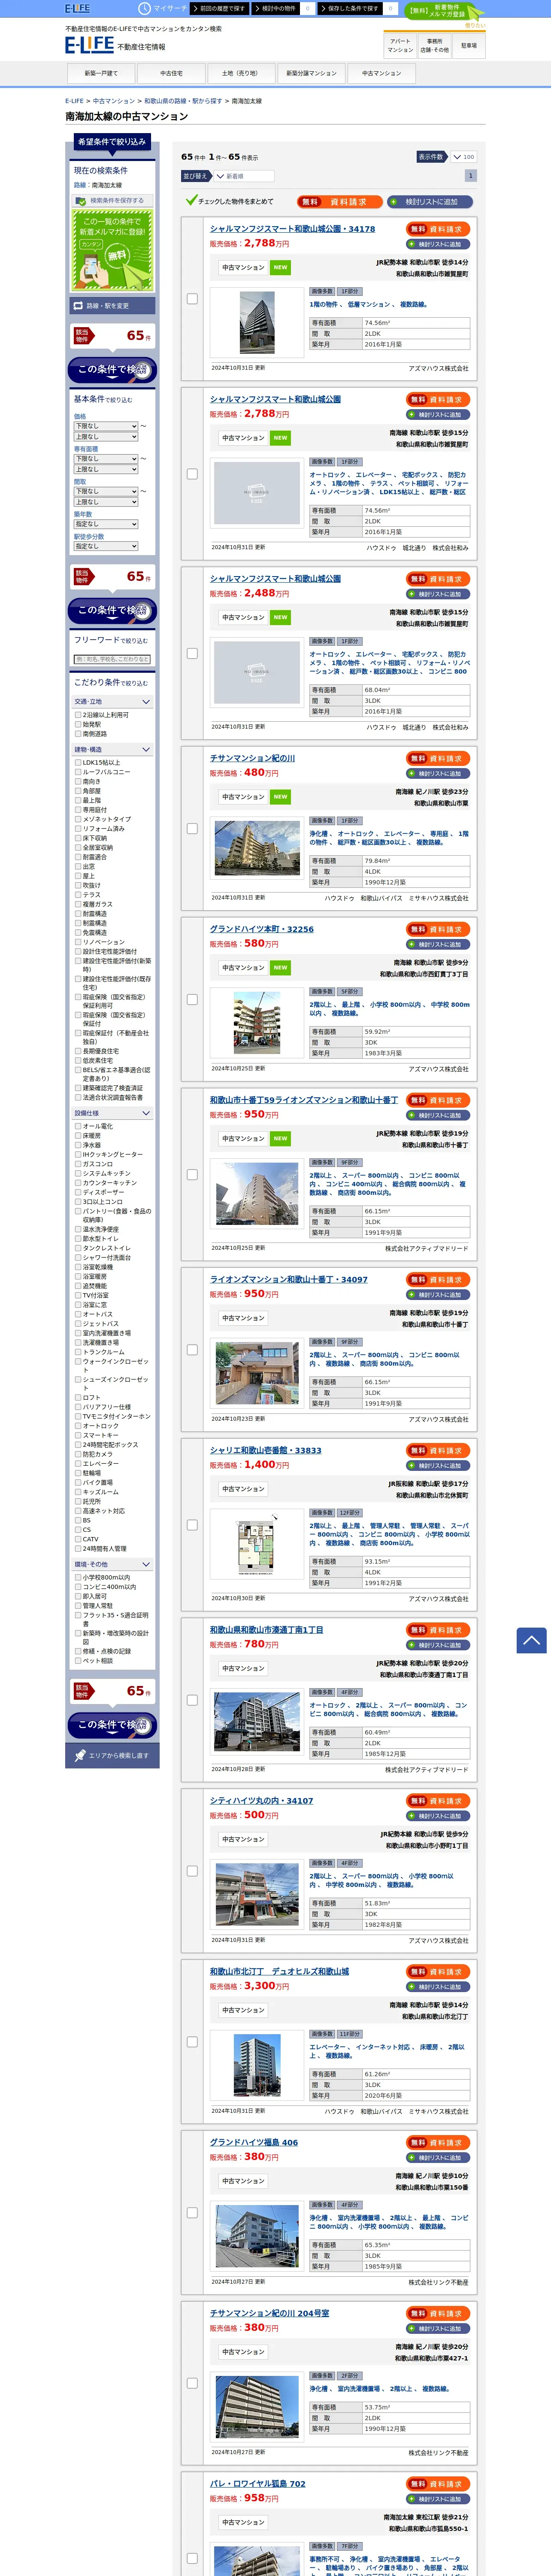
Task: Click 検討リストに追加 on チサンマンション紀の川
Action: tap(438, 773)
